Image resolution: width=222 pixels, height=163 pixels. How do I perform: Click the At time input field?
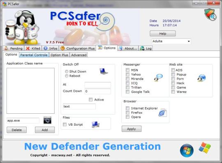pos(98,85)
